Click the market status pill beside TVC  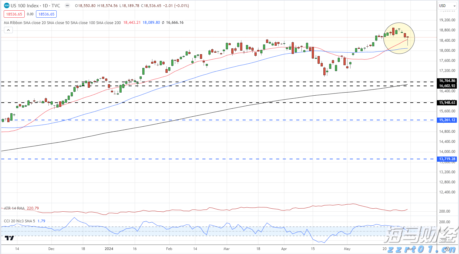pyautogui.click(x=67, y=5)
